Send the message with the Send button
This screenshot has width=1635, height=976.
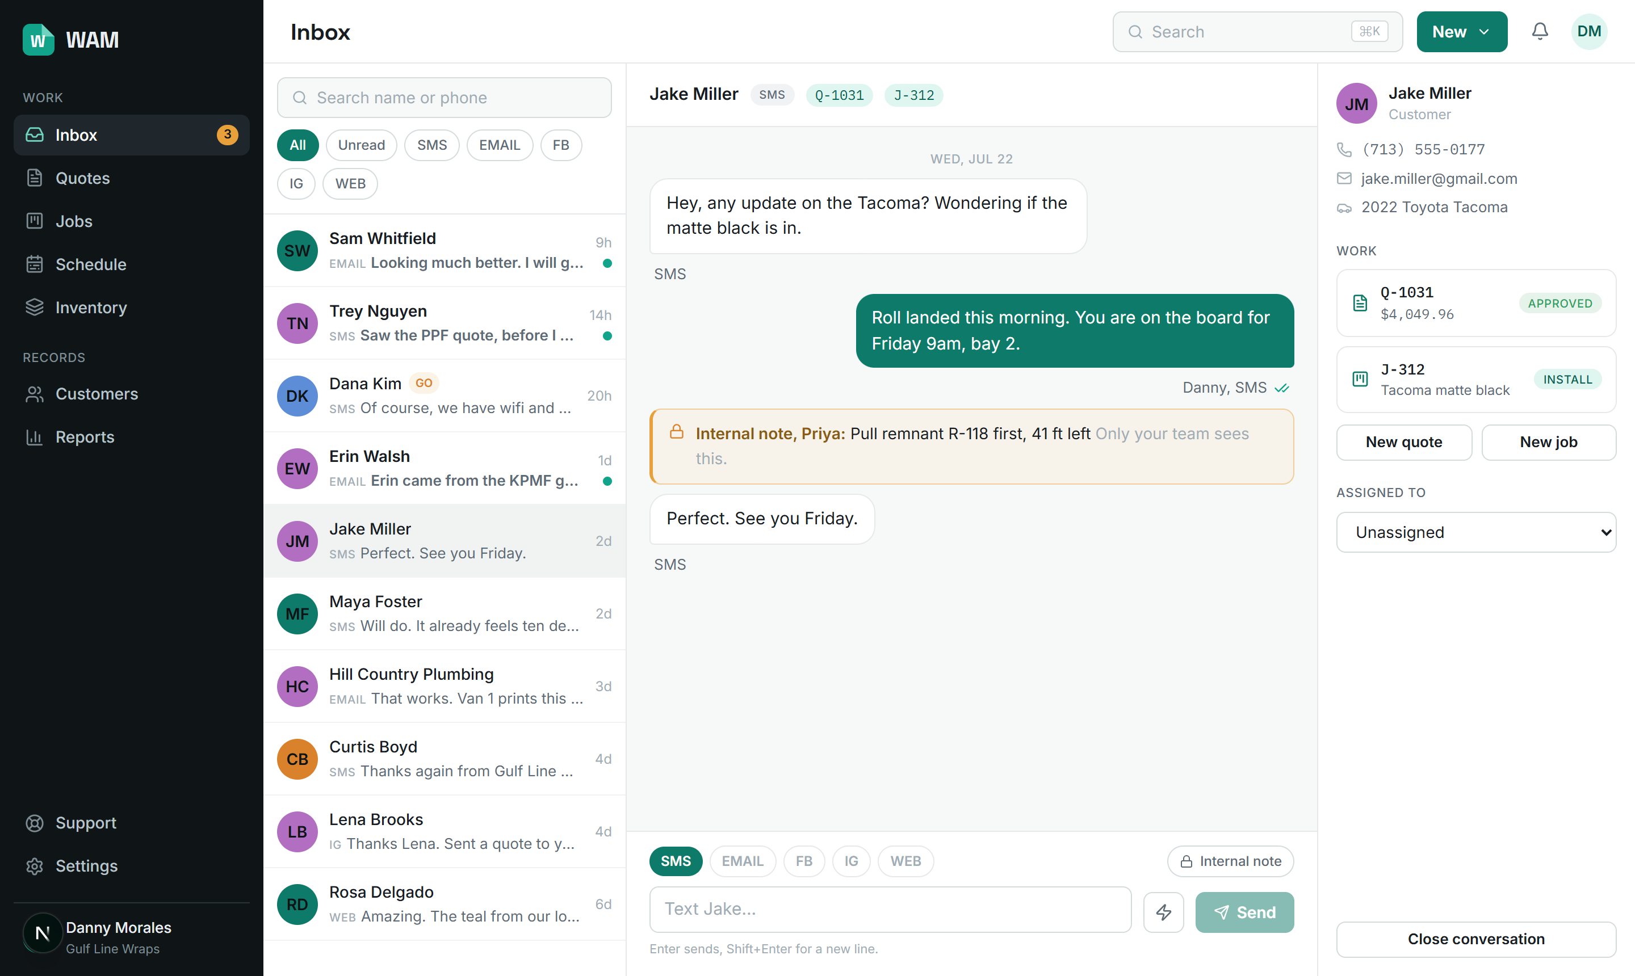1244,912
